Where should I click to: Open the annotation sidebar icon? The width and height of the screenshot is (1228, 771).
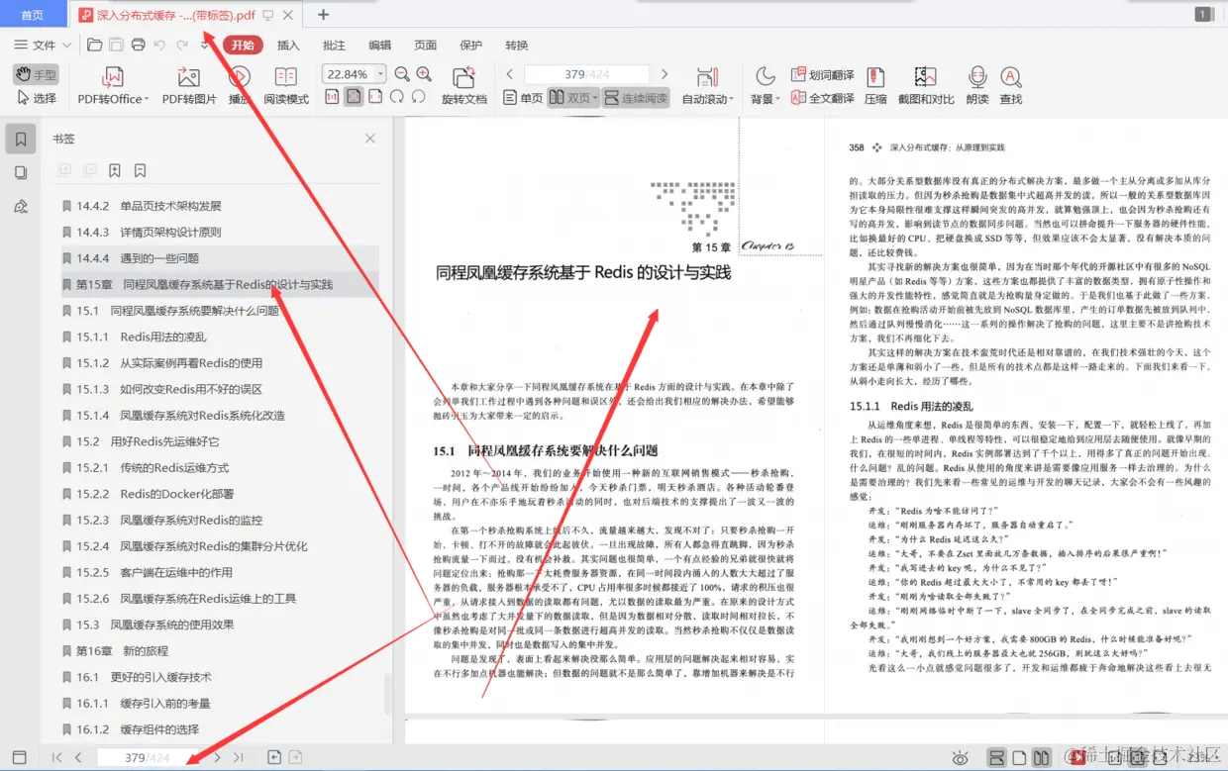(21, 206)
